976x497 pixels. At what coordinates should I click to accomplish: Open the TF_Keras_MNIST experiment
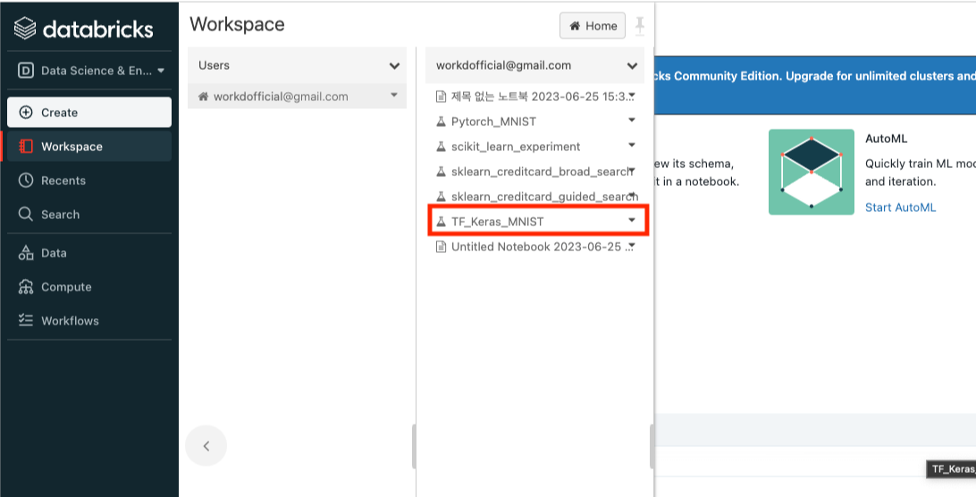[497, 222]
